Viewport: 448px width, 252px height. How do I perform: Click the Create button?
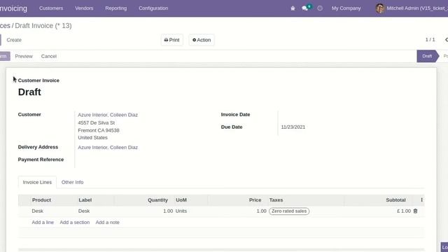[14, 40]
